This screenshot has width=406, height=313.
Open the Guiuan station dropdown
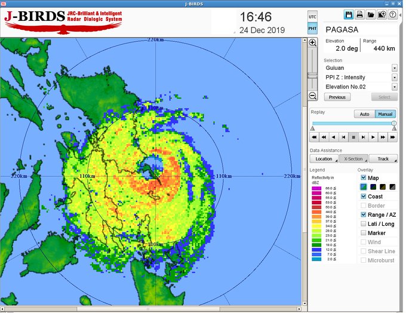[x=394, y=68]
